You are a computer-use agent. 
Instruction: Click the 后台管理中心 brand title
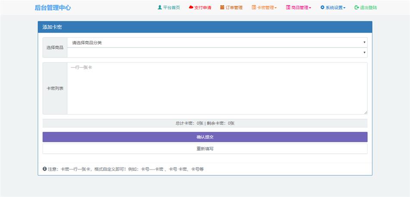53,8
